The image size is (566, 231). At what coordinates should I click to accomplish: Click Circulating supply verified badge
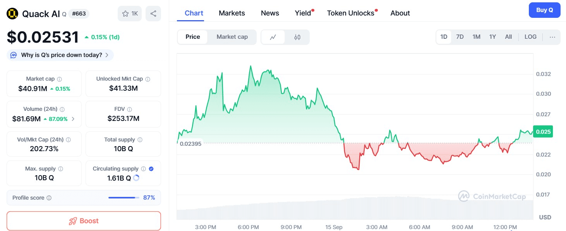(151, 169)
